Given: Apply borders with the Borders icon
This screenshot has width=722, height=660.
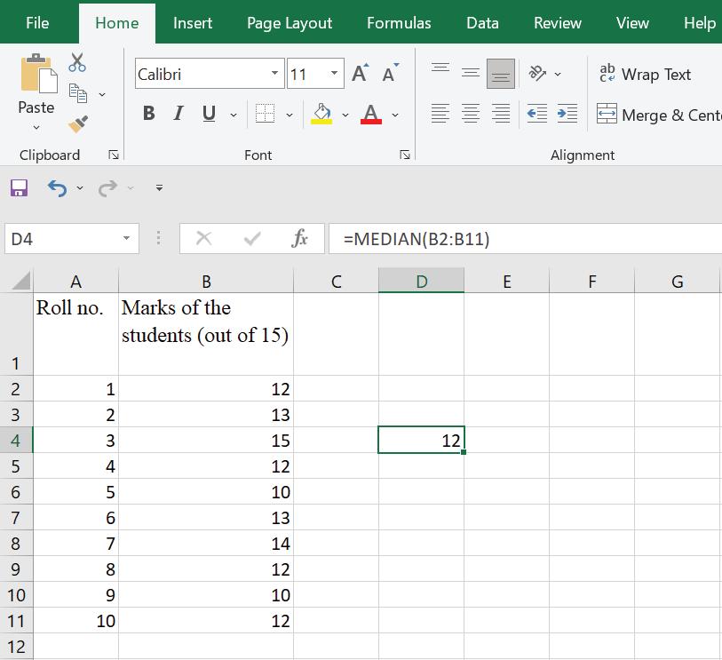Looking at the screenshot, I should coord(265,114).
